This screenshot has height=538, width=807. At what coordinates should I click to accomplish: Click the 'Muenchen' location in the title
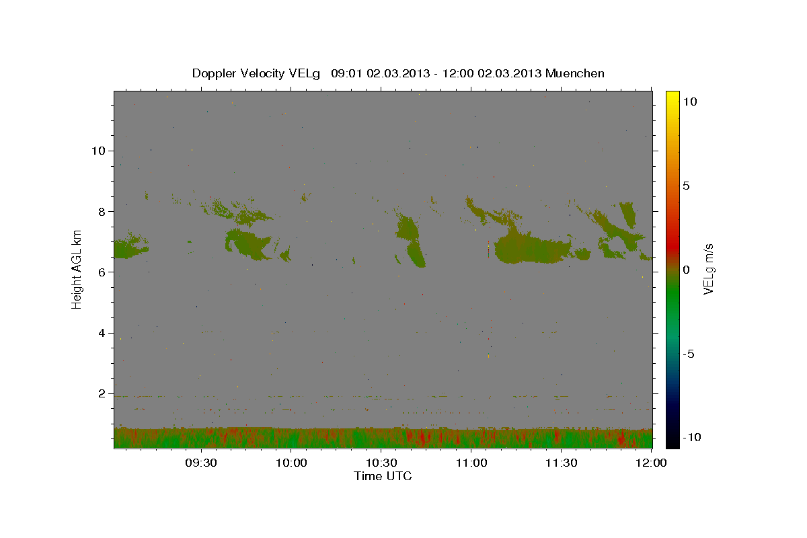click(575, 73)
